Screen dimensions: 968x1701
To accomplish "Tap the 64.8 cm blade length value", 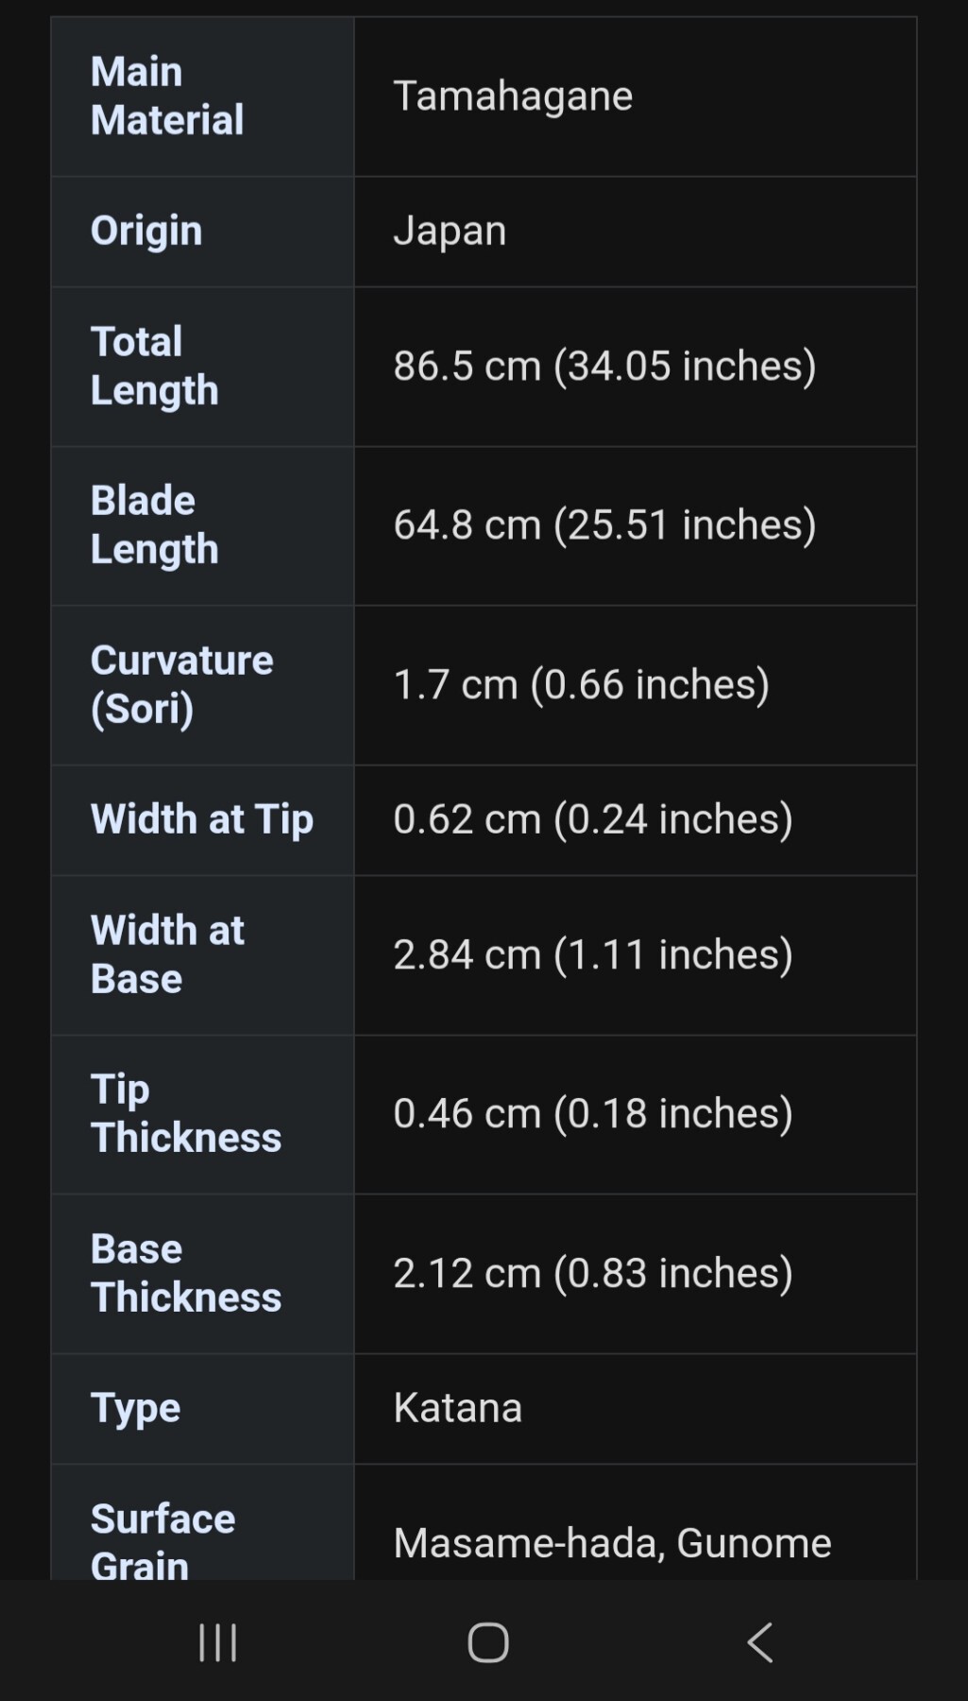I will 604,524.
